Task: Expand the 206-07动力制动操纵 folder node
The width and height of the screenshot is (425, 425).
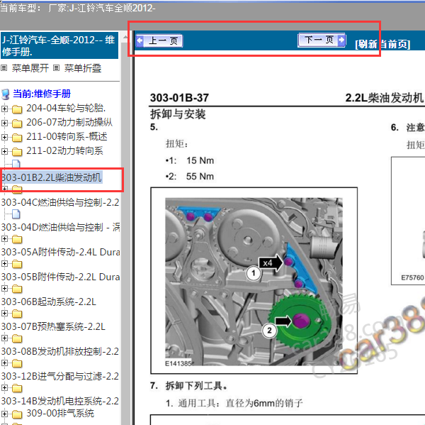Action: [4, 123]
